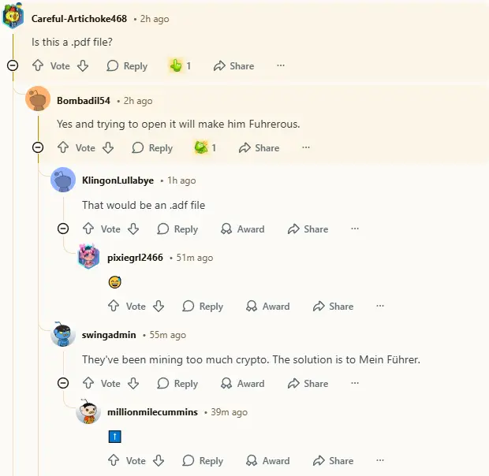Upvote millionmilecummins's comment
Viewport: 489px width, 476px height.
point(114,461)
